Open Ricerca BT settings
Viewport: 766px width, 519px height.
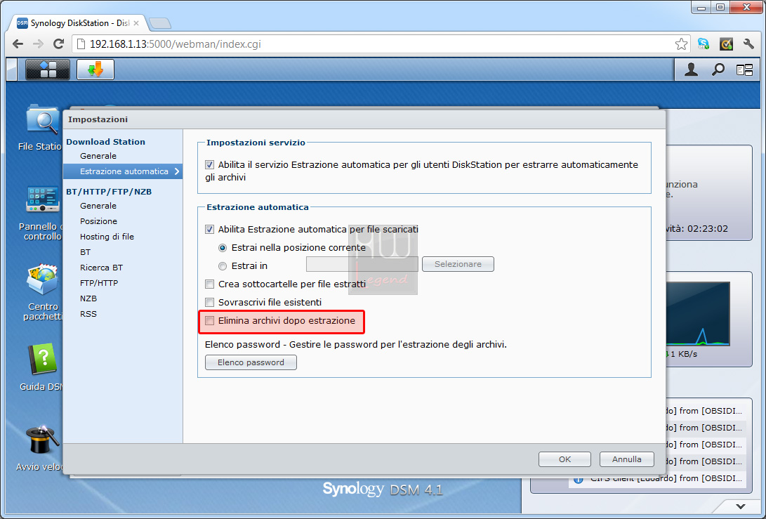point(102,268)
